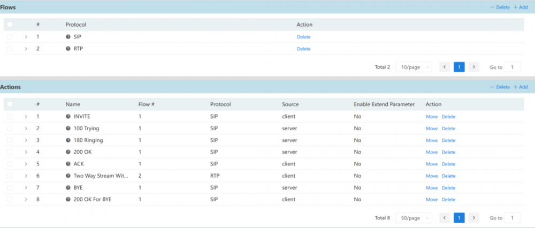Delete the SIP flow via its link
The width and height of the screenshot is (535, 228).
coord(304,37)
